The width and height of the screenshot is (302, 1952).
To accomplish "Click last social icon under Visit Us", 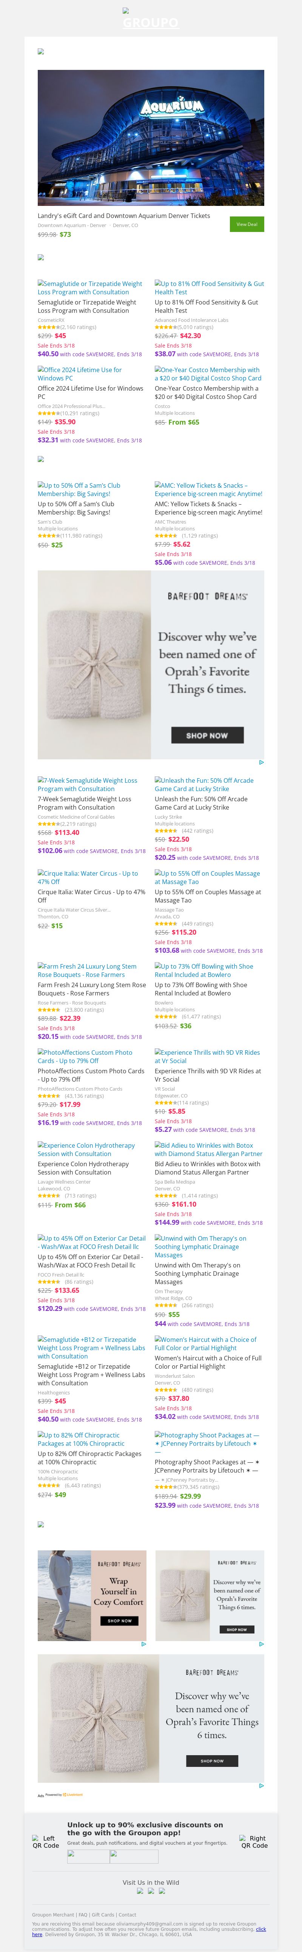I will [x=162, y=1891].
